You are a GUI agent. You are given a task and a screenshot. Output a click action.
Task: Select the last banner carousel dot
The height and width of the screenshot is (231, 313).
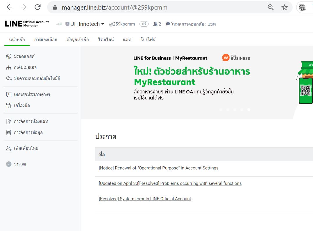[x=249, y=110]
